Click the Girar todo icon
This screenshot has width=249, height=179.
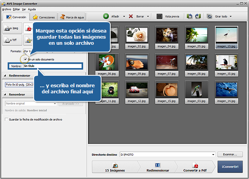click(x=210, y=17)
